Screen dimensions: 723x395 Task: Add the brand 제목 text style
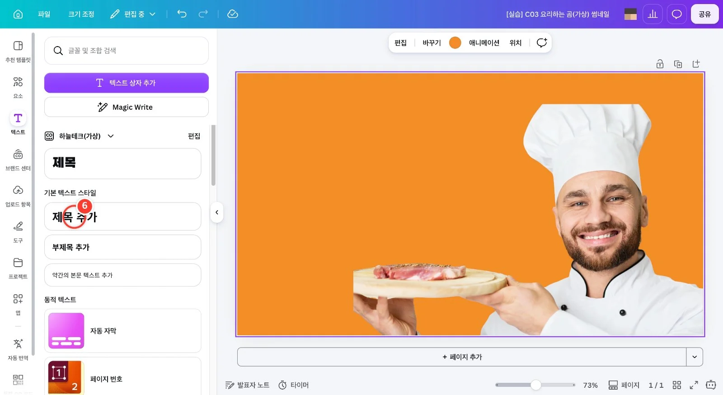[122, 163]
